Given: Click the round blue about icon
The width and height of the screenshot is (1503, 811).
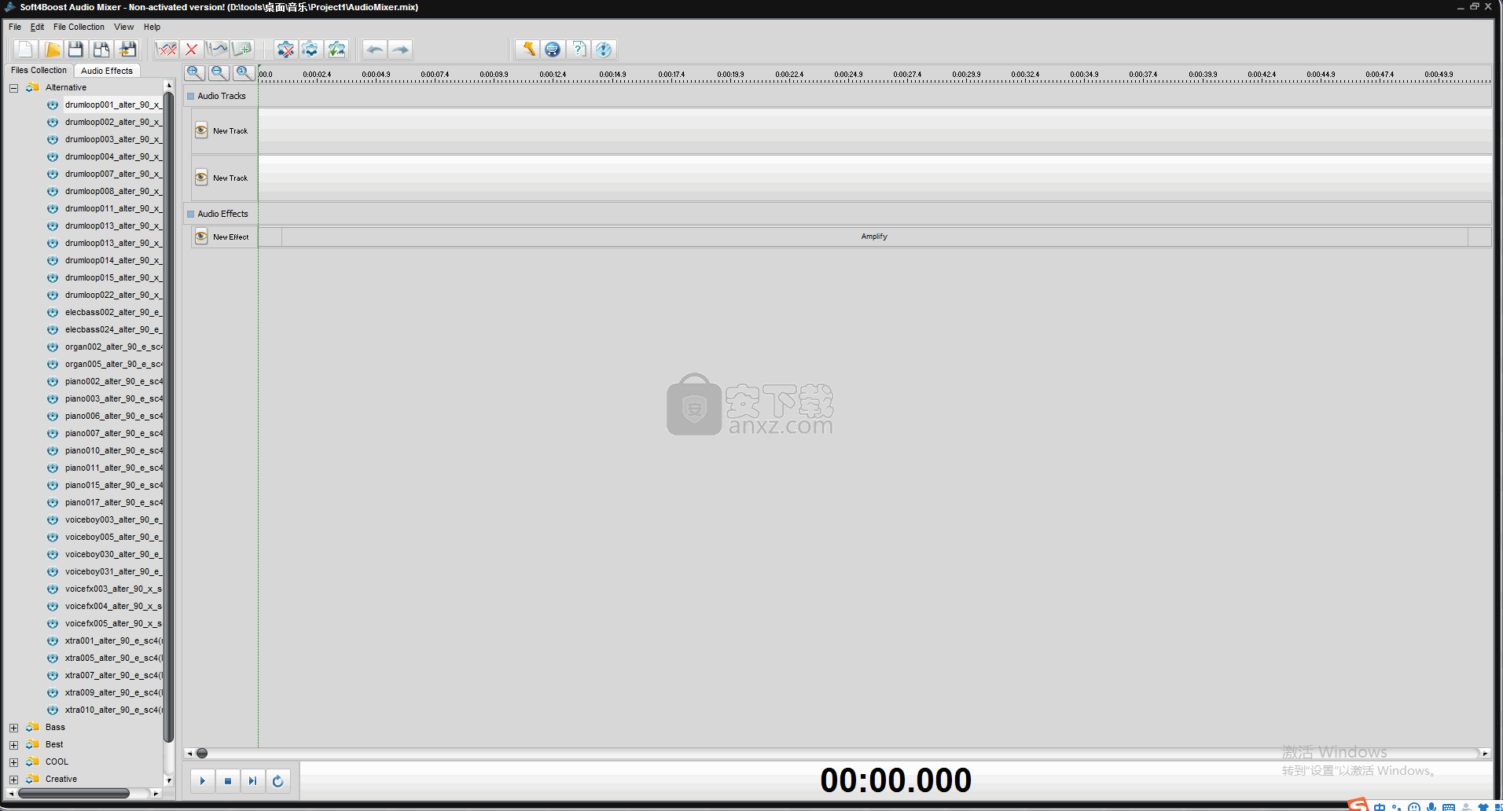Looking at the screenshot, I should [604, 50].
